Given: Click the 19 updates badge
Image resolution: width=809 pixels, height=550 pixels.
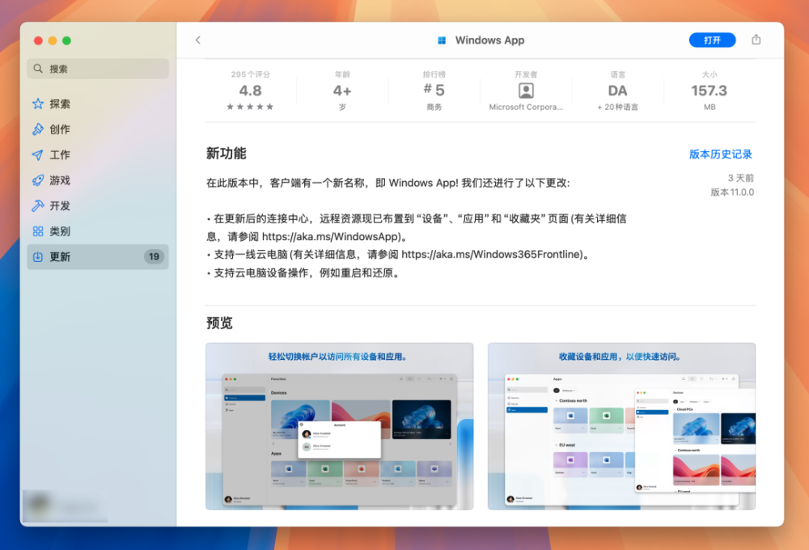Looking at the screenshot, I should click(154, 257).
